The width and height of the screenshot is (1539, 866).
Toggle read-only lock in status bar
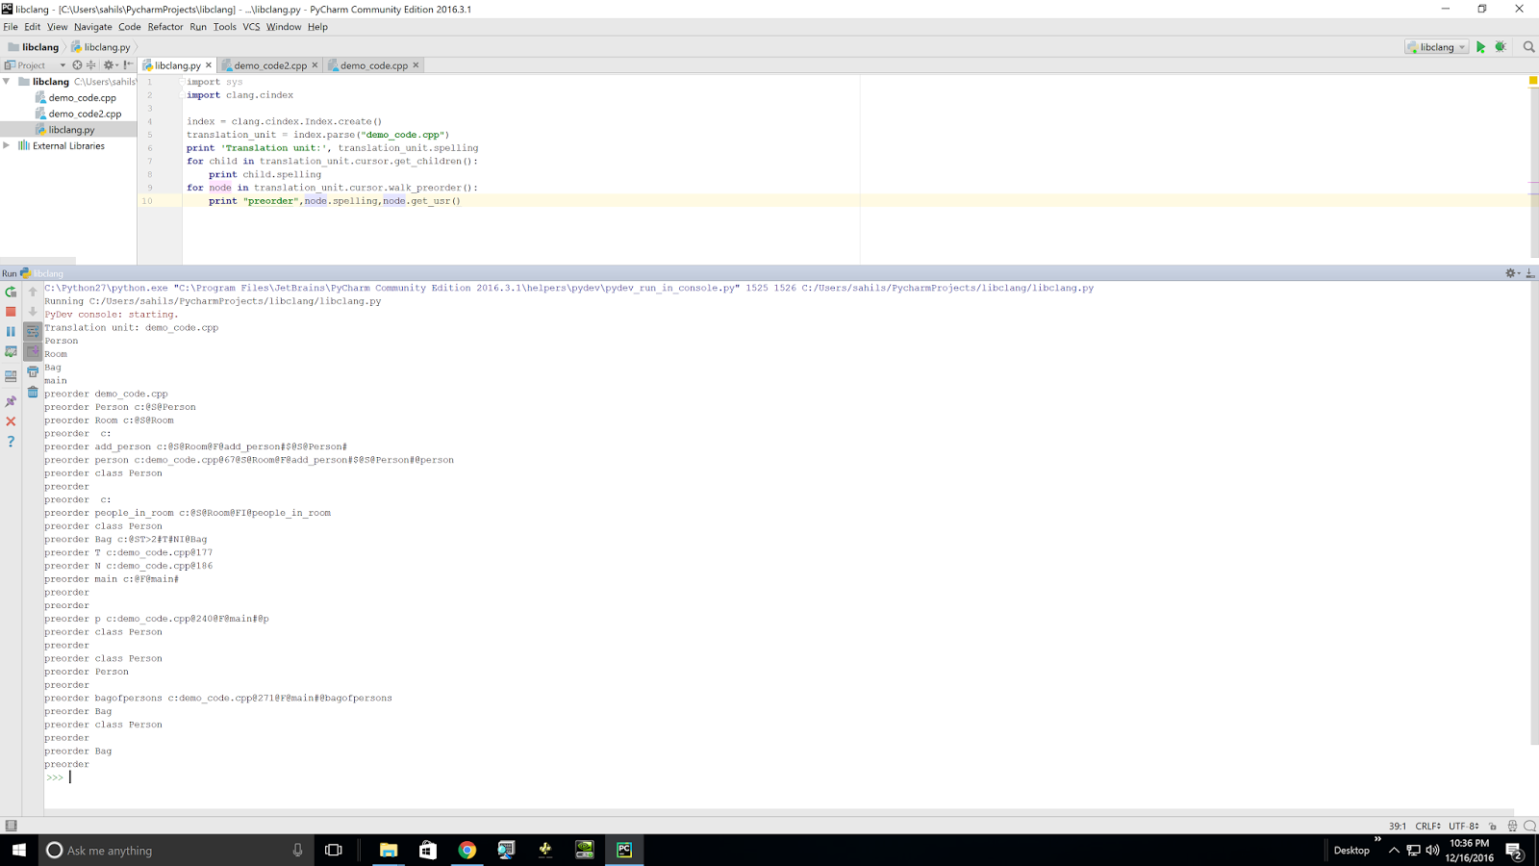(x=1493, y=826)
